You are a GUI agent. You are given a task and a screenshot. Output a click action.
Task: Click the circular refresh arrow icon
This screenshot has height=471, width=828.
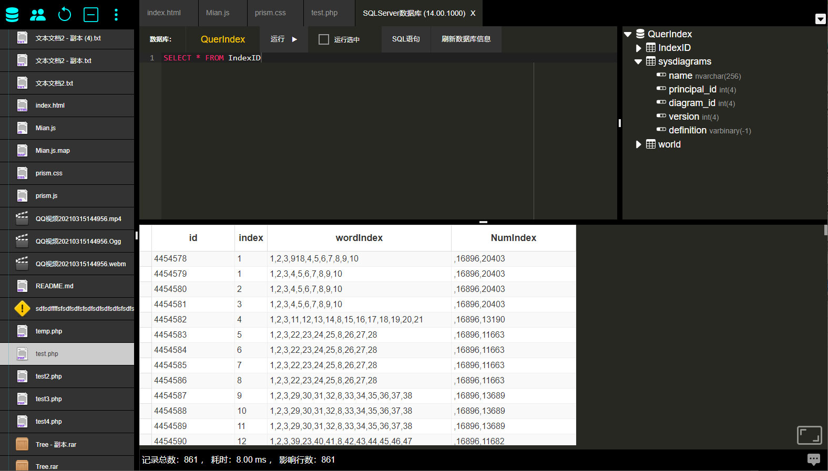click(65, 14)
